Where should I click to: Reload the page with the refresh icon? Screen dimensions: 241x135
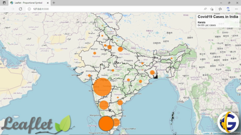(x=20, y=9)
